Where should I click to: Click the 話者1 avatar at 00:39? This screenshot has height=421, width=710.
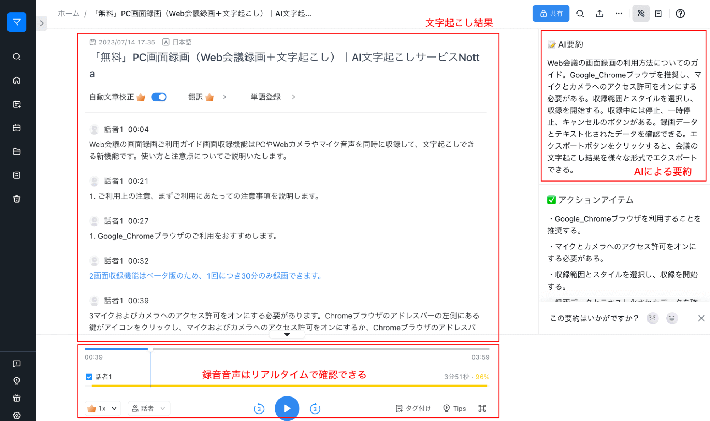94,301
